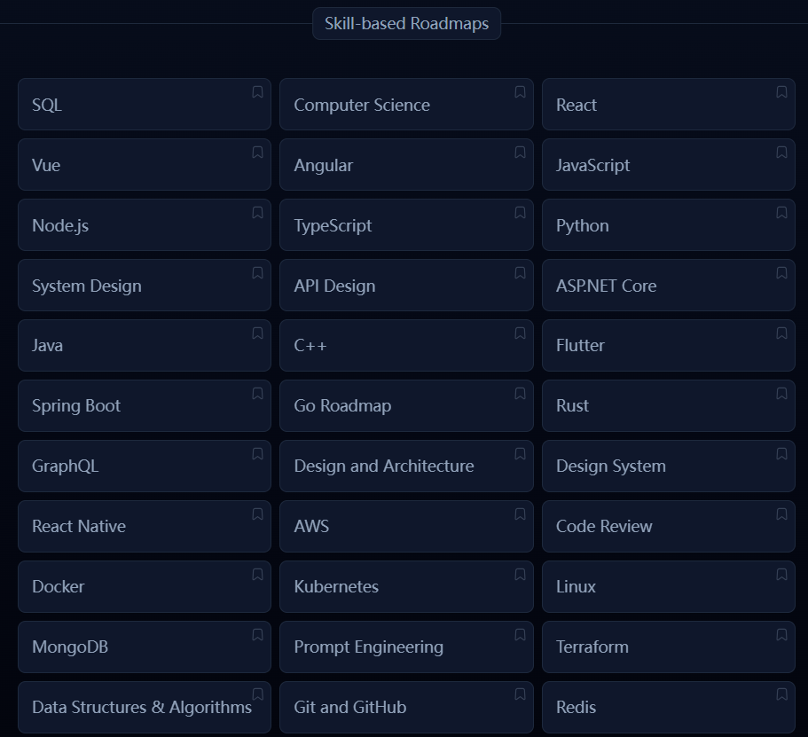This screenshot has height=737, width=808.
Task: Open the JavaScript roadmap
Action: 669,164
